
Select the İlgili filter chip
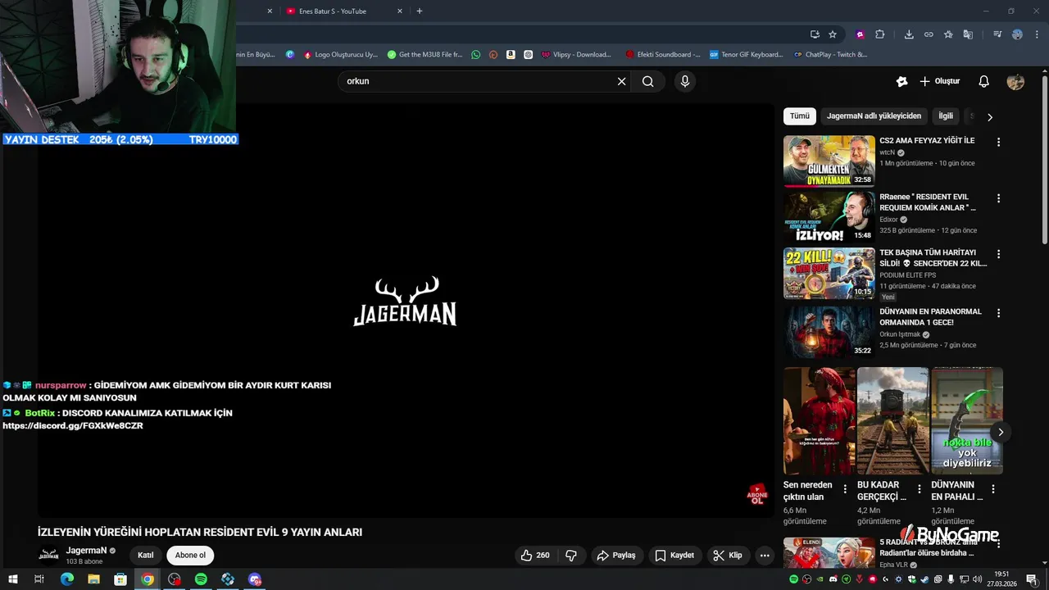(946, 116)
